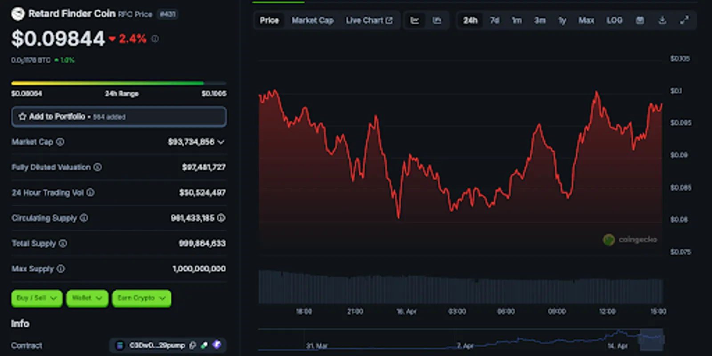The image size is (712, 356).
Task: Switch to the Price chart tab
Action: coord(269,20)
